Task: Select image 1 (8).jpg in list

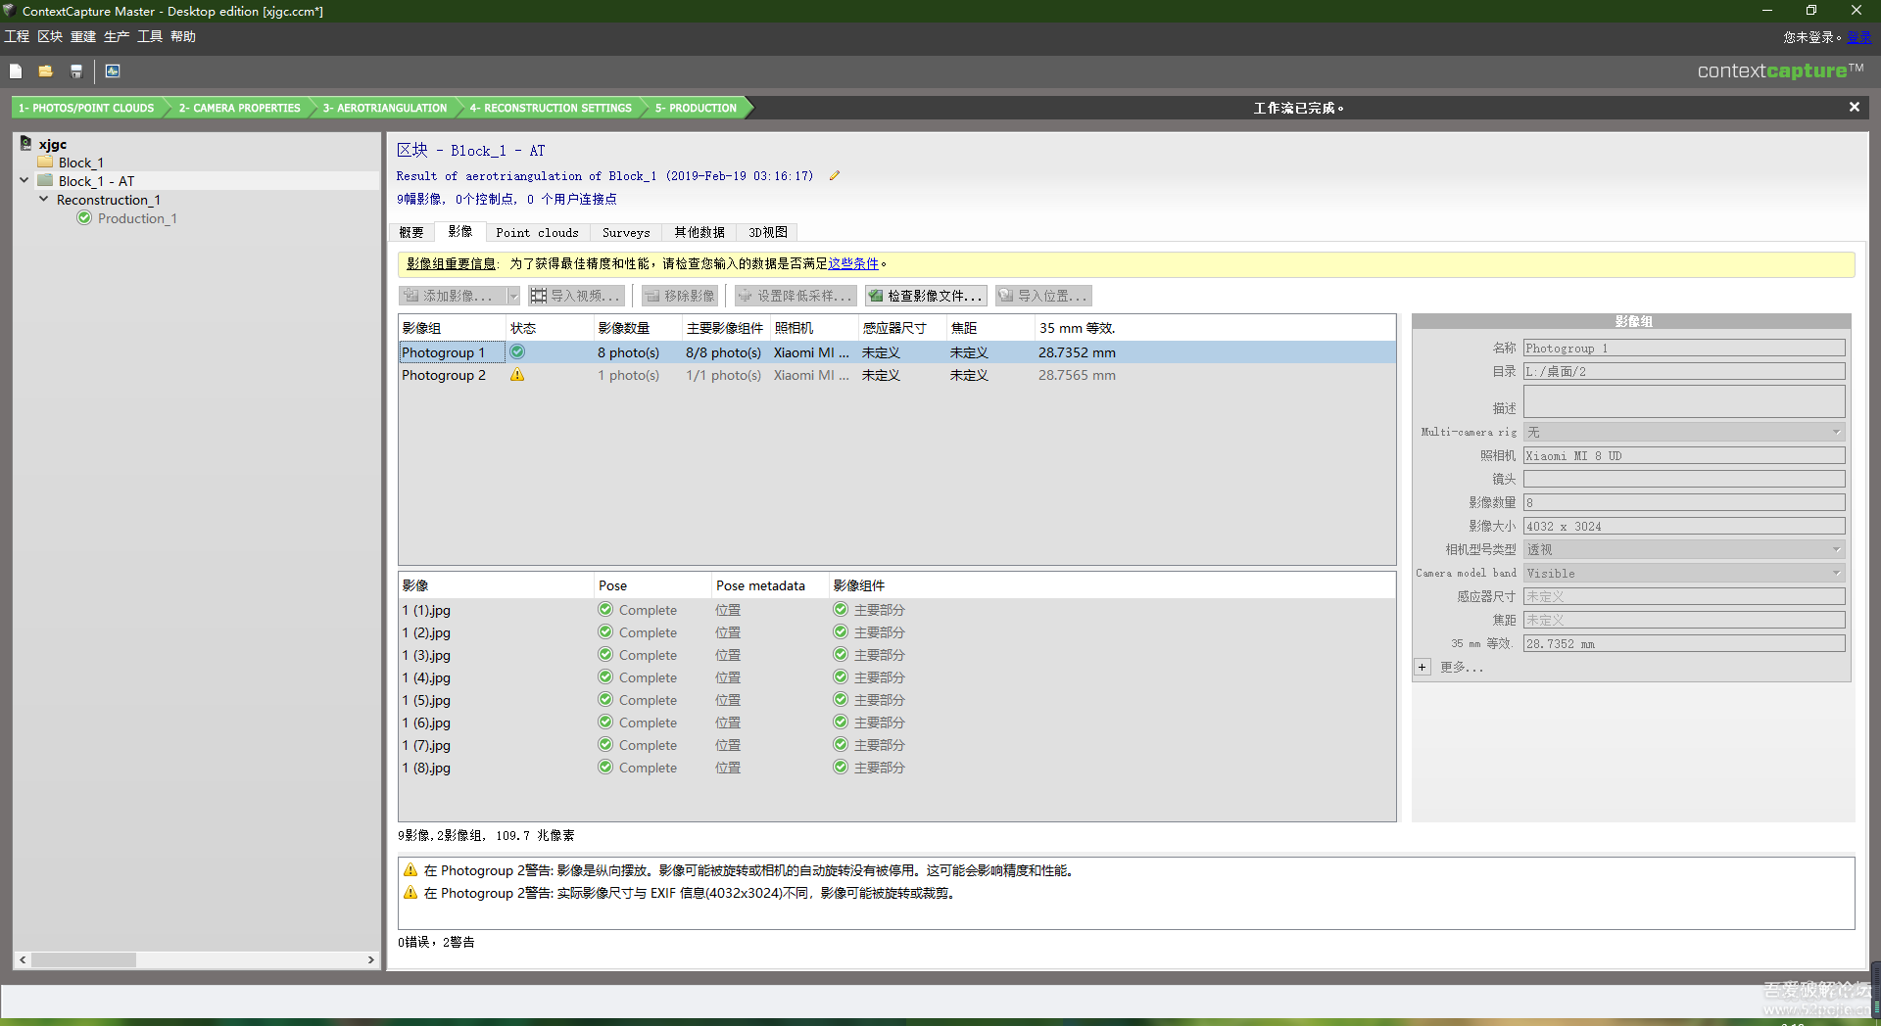Action: click(426, 768)
